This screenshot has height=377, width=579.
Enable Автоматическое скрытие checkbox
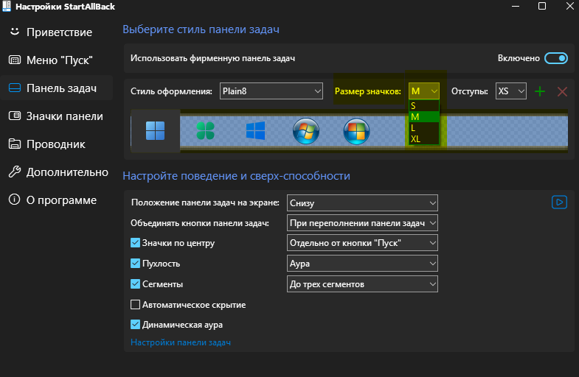coord(135,304)
